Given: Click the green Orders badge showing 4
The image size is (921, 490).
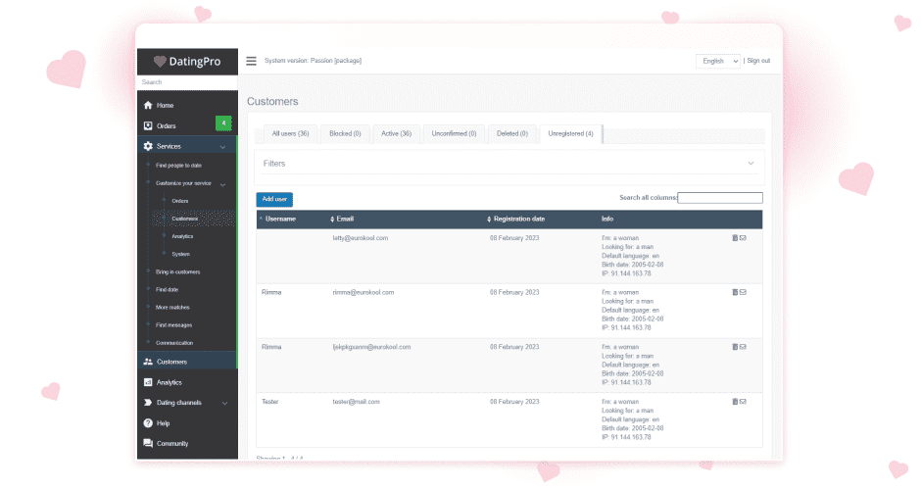Looking at the screenshot, I should [x=223, y=123].
